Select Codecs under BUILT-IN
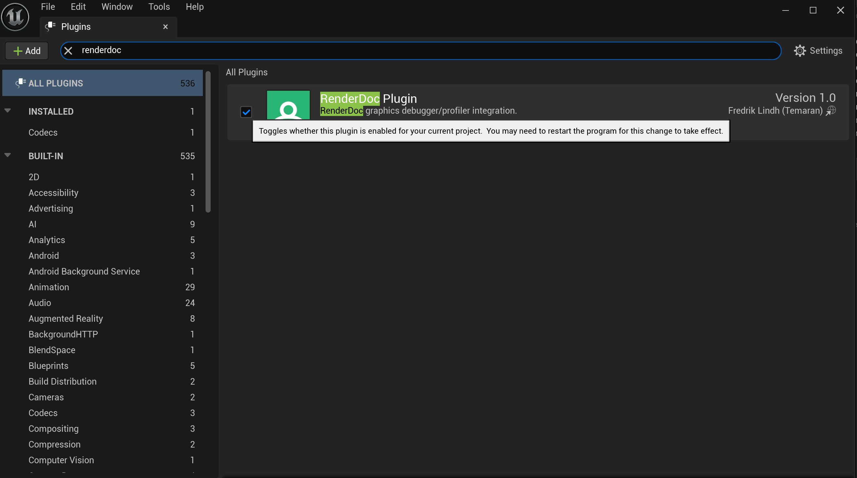The width and height of the screenshot is (857, 478). (x=103, y=412)
